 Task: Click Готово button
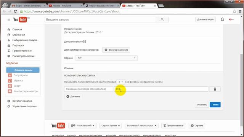(215, 105)
